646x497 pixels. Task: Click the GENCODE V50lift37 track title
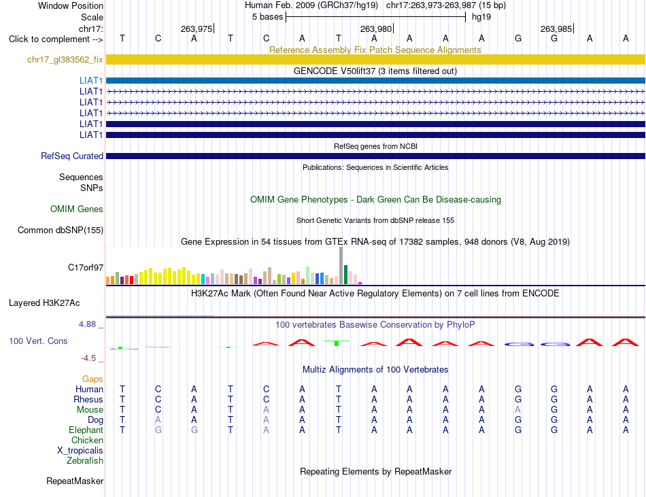point(375,71)
